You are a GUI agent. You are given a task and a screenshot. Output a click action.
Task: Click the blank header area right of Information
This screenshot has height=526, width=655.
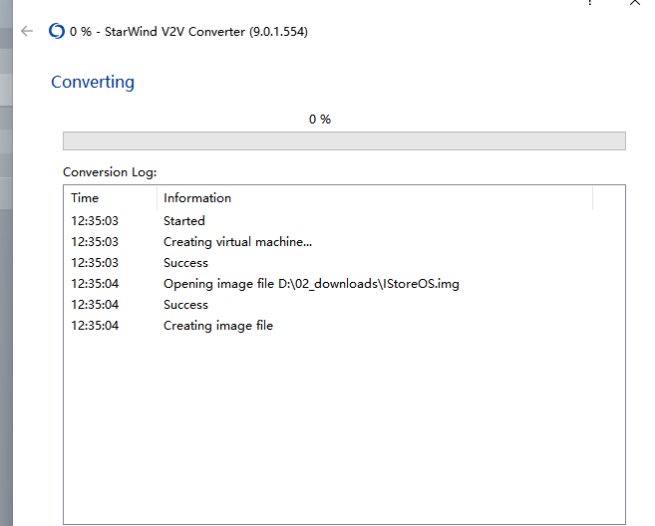pyautogui.click(x=608, y=198)
